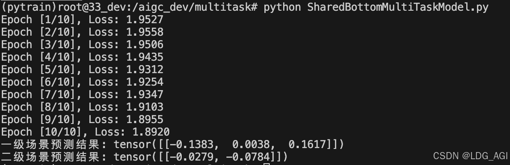Click Epoch [5/10] output line
The width and height of the screenshot is (510, 165).
82,70
